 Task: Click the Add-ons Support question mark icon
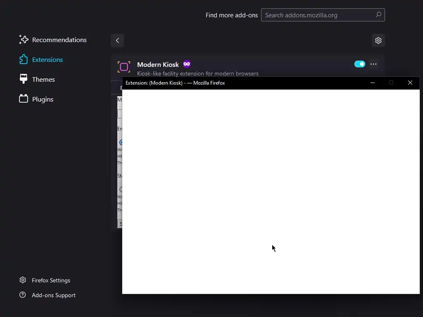(23, 295)
